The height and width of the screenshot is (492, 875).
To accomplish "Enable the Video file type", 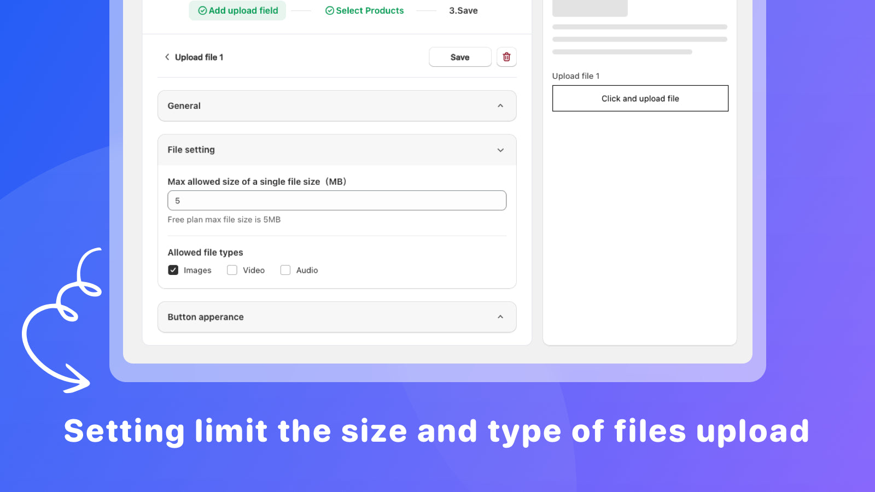I will click(232, 270).
